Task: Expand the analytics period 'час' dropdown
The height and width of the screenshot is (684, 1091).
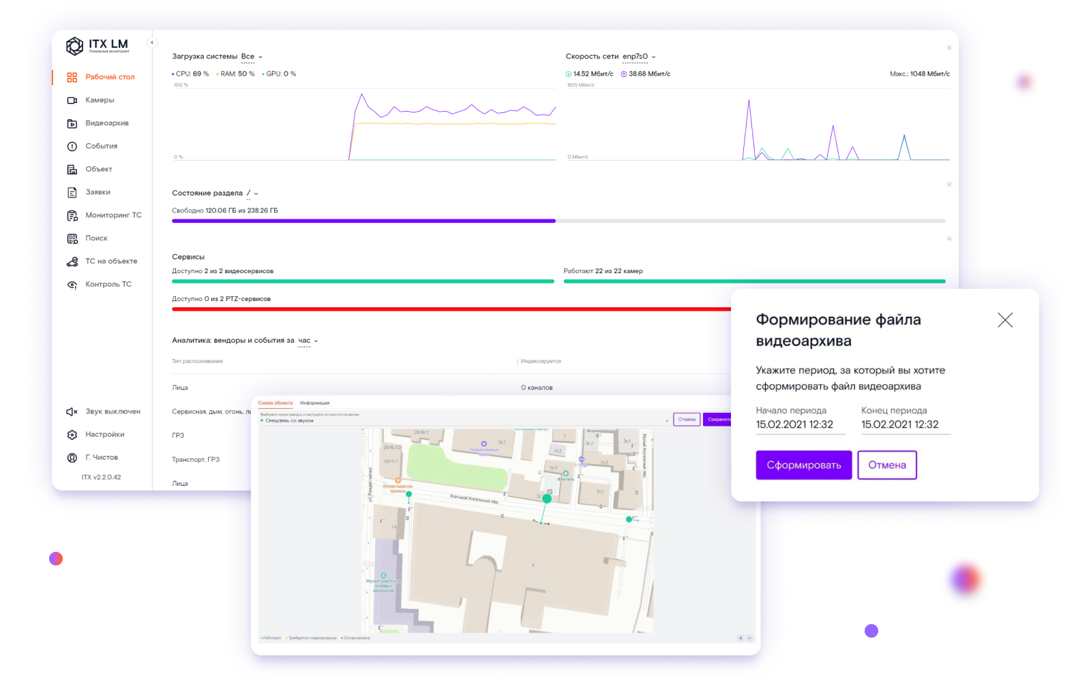Action: point(308,341)
